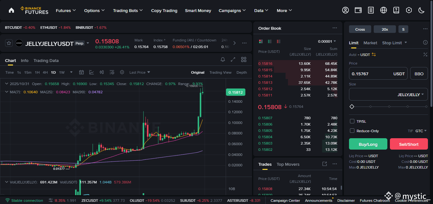Click the Buy/Long button
The height and width of the screenshot is (204, 433).
pyautogui.click(x=368, y=144)
